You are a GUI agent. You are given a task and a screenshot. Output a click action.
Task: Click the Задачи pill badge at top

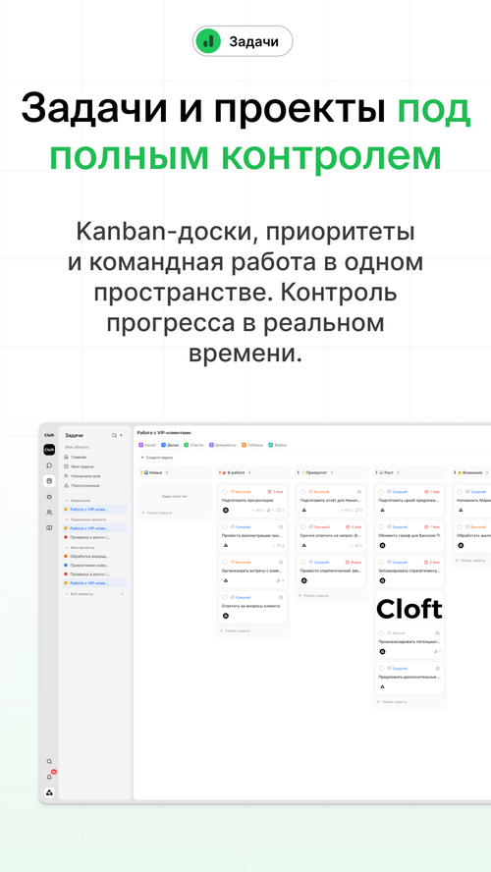(x=243, y=41)
